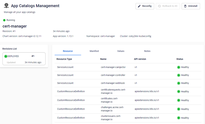205x124 pixels.
Task: Click the App Catalogs Management globe icon
Action: (7, 6)
